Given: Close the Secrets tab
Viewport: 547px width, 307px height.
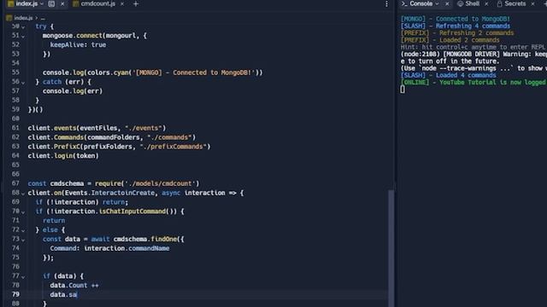Looking at the screenshot, I should pos(532,3).
